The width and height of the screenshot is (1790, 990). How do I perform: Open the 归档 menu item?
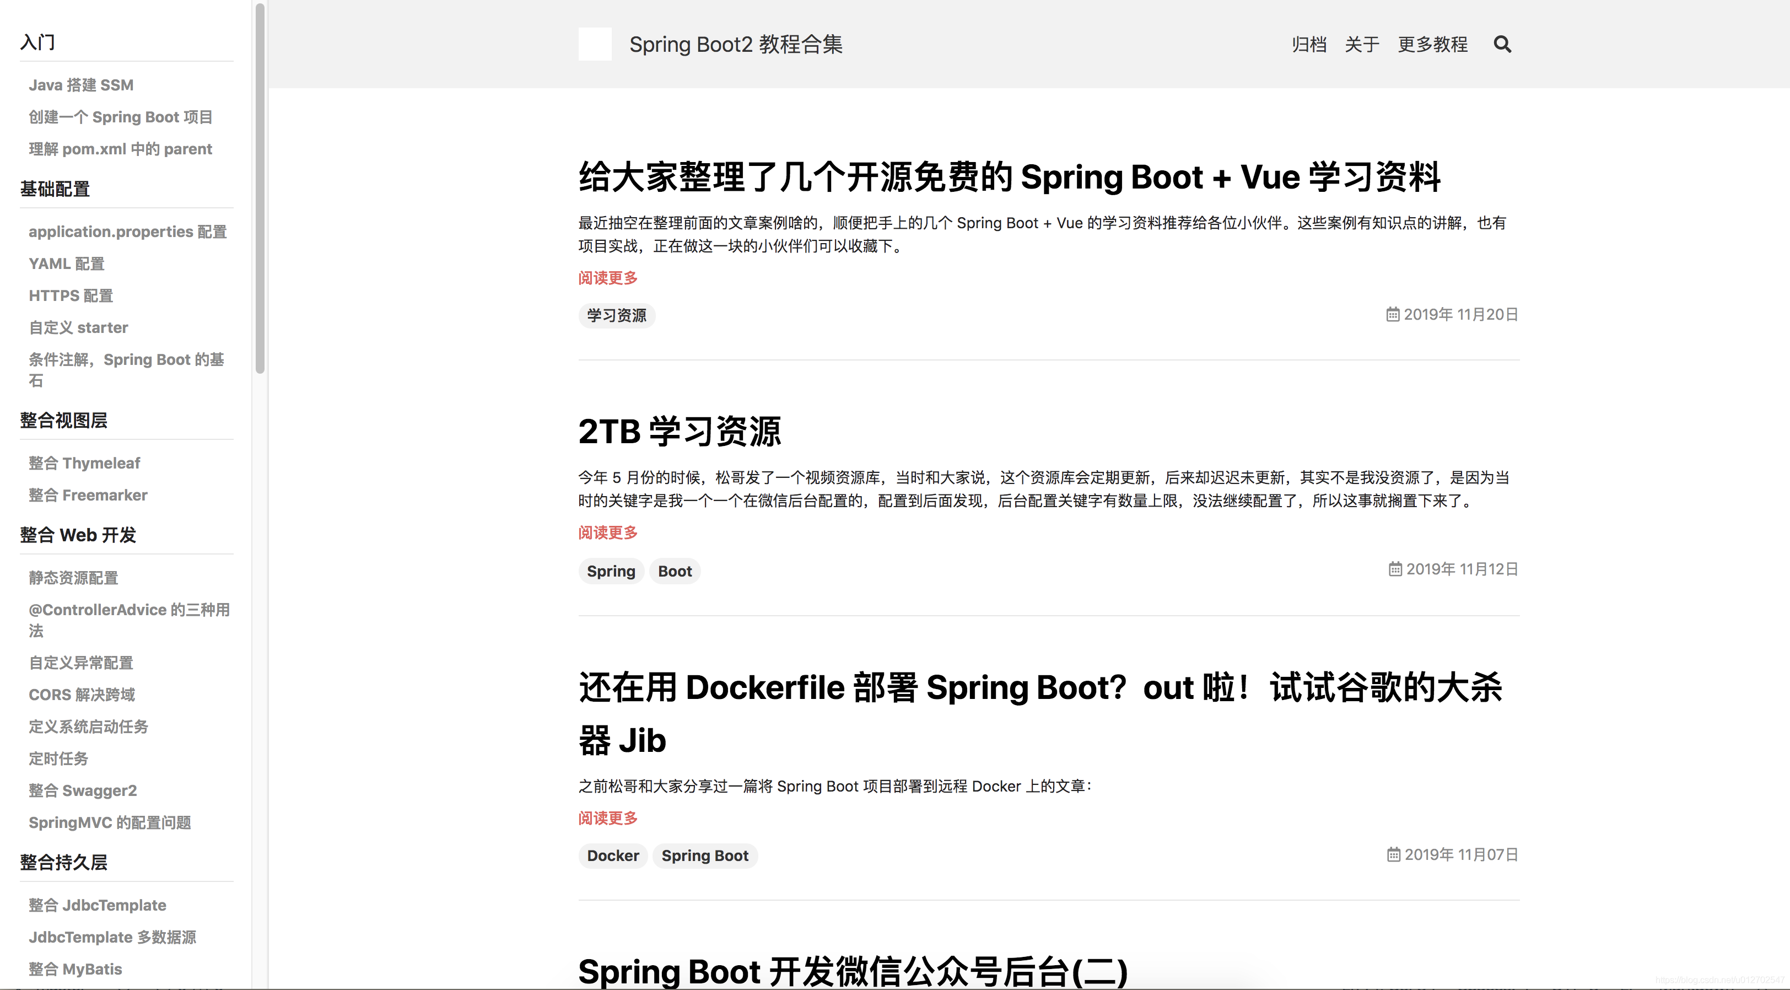1309,44
